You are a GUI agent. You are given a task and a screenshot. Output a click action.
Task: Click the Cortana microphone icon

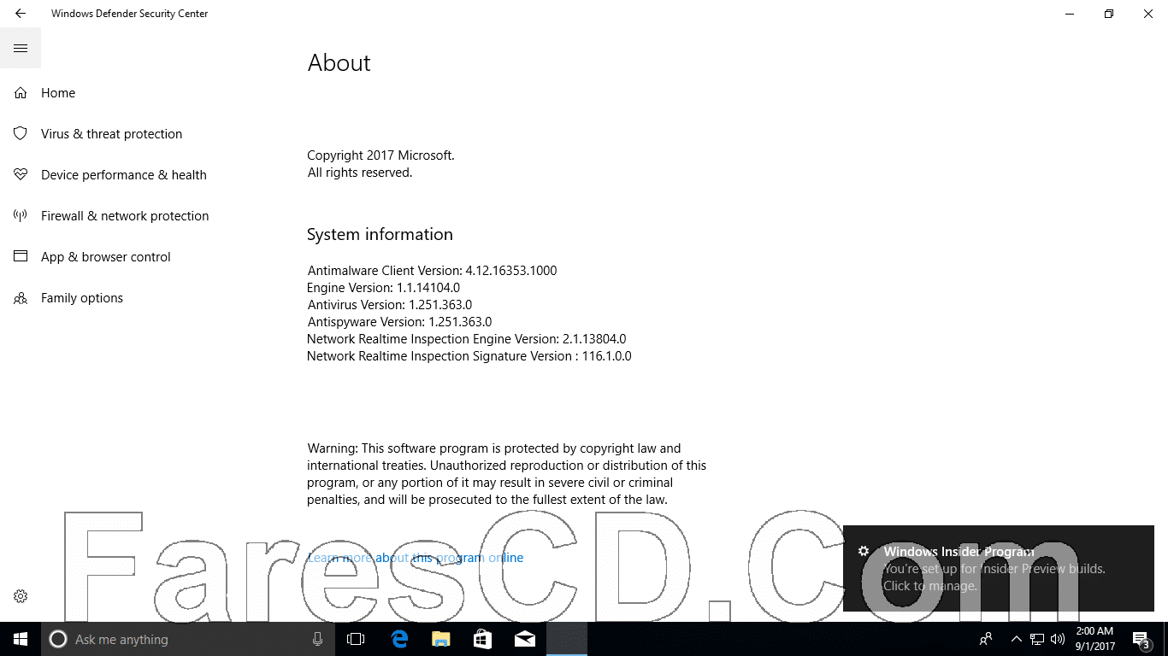tap(318, 639)
